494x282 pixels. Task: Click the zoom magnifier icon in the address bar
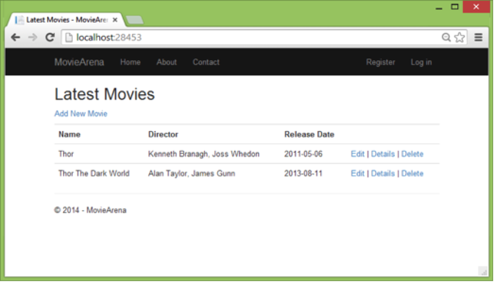coord(446,38)
